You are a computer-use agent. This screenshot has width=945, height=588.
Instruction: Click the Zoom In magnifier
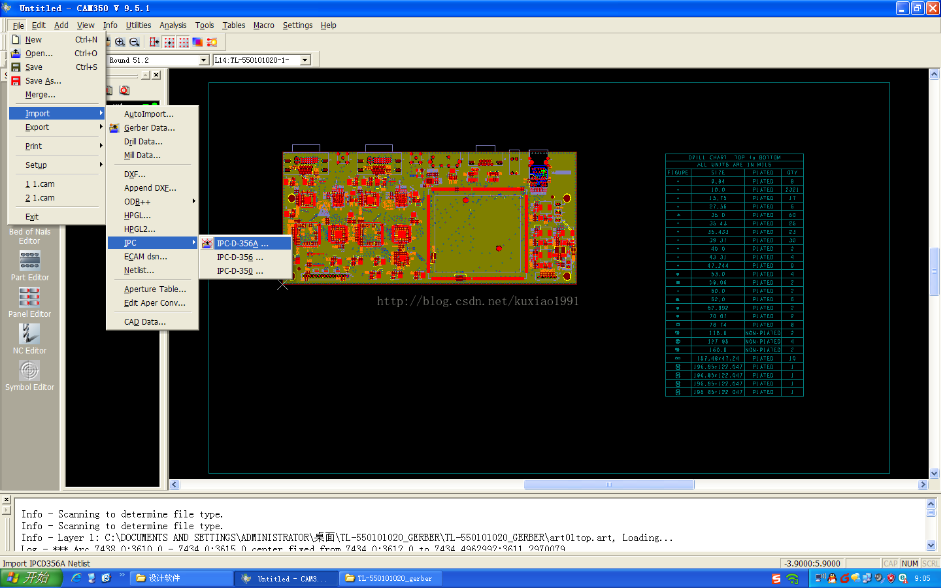tap(120, 42)
